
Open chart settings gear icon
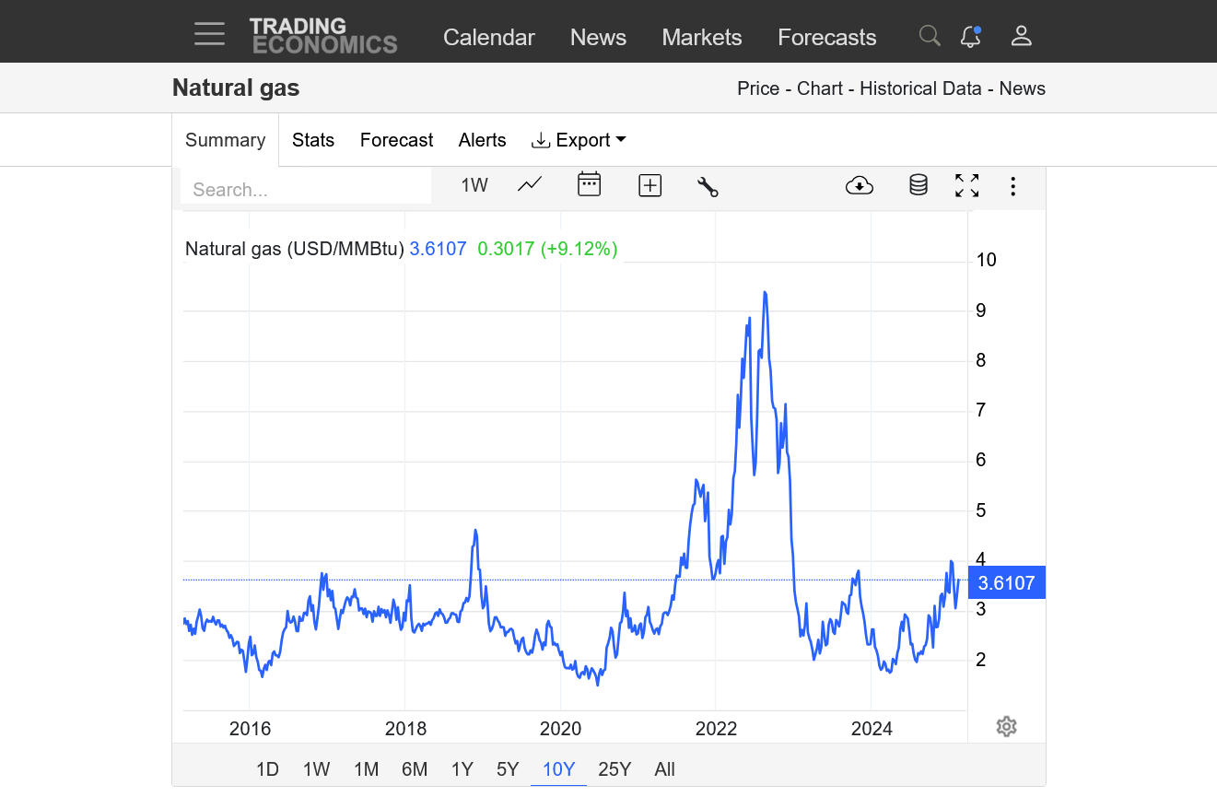1006,727
